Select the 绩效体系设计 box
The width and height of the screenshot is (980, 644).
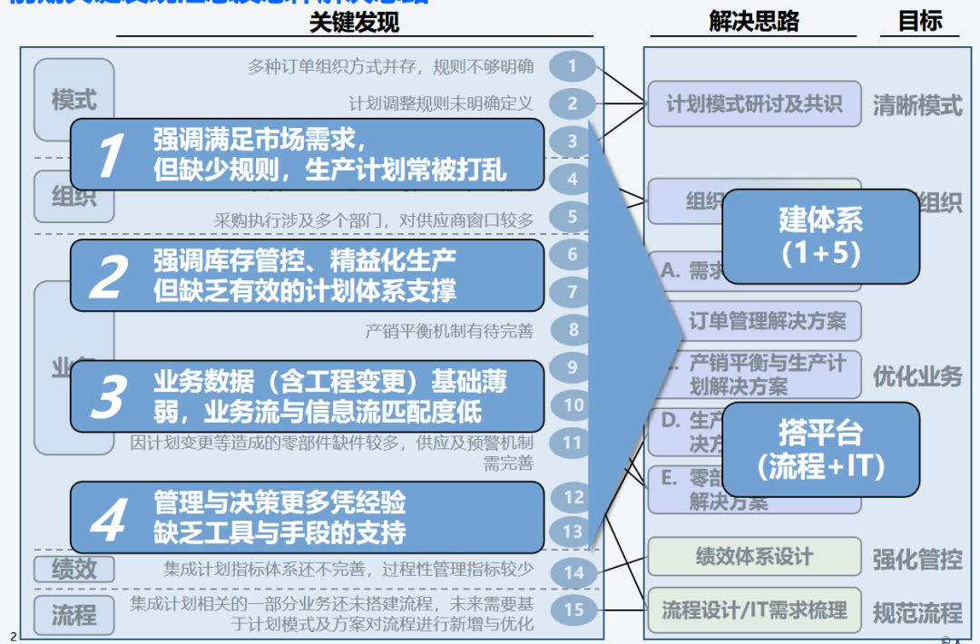(753, 557)
